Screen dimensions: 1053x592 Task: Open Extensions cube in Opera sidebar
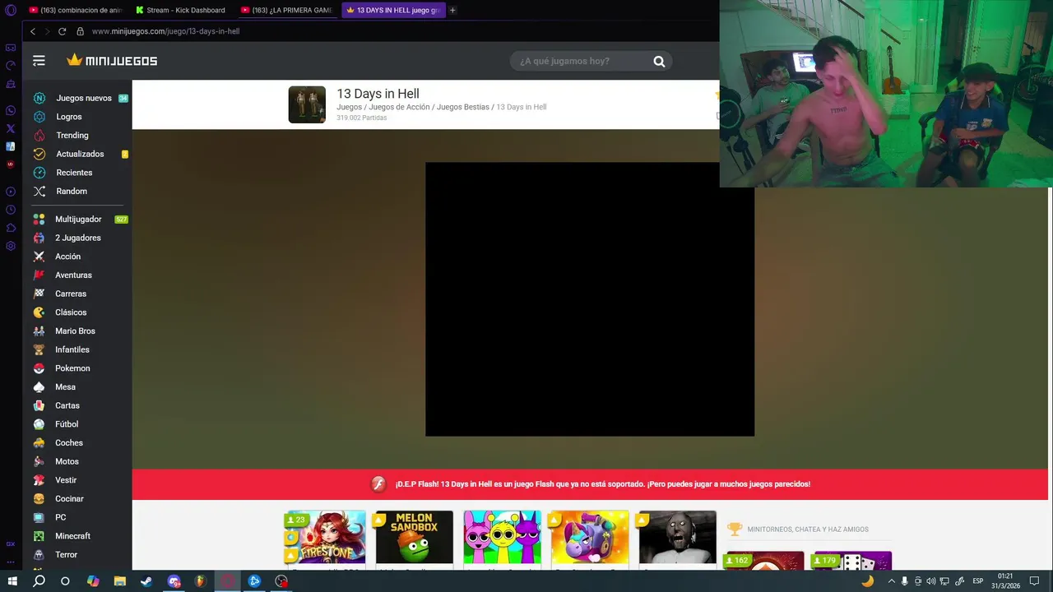[11, 228]
